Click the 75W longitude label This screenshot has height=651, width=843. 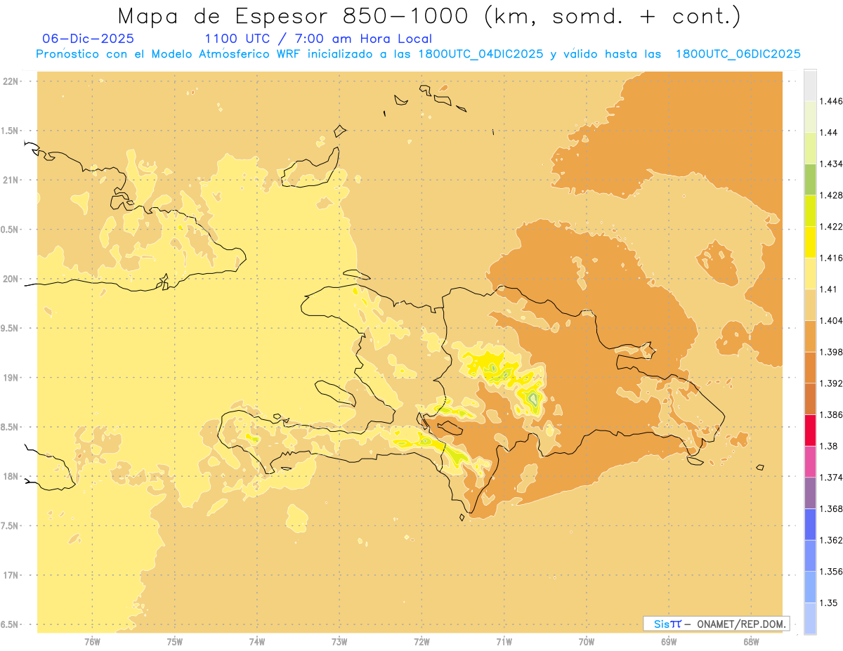(x=175, y=641)
